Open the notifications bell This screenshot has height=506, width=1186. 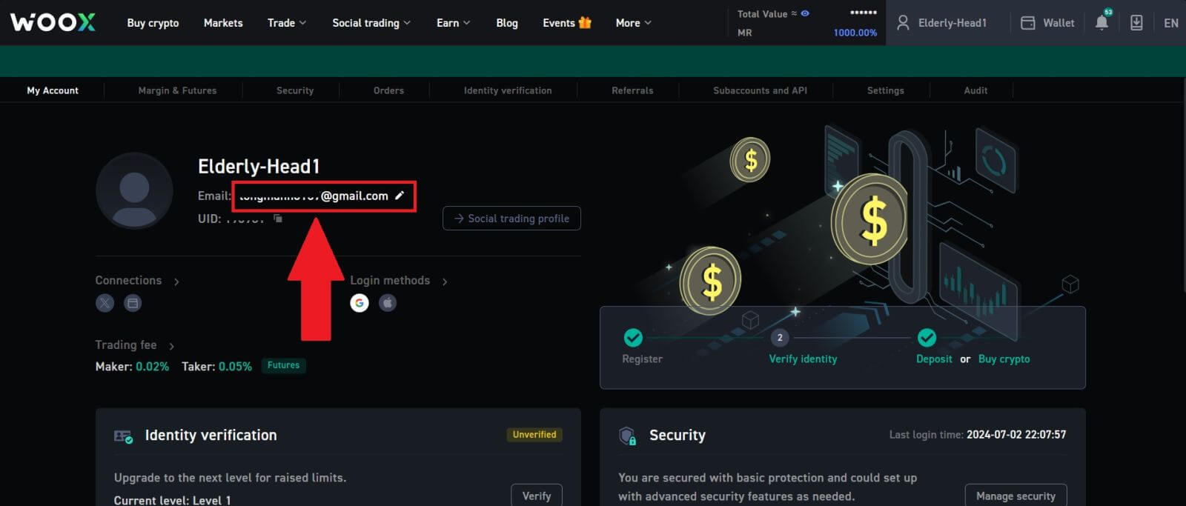pos(1101,23)
